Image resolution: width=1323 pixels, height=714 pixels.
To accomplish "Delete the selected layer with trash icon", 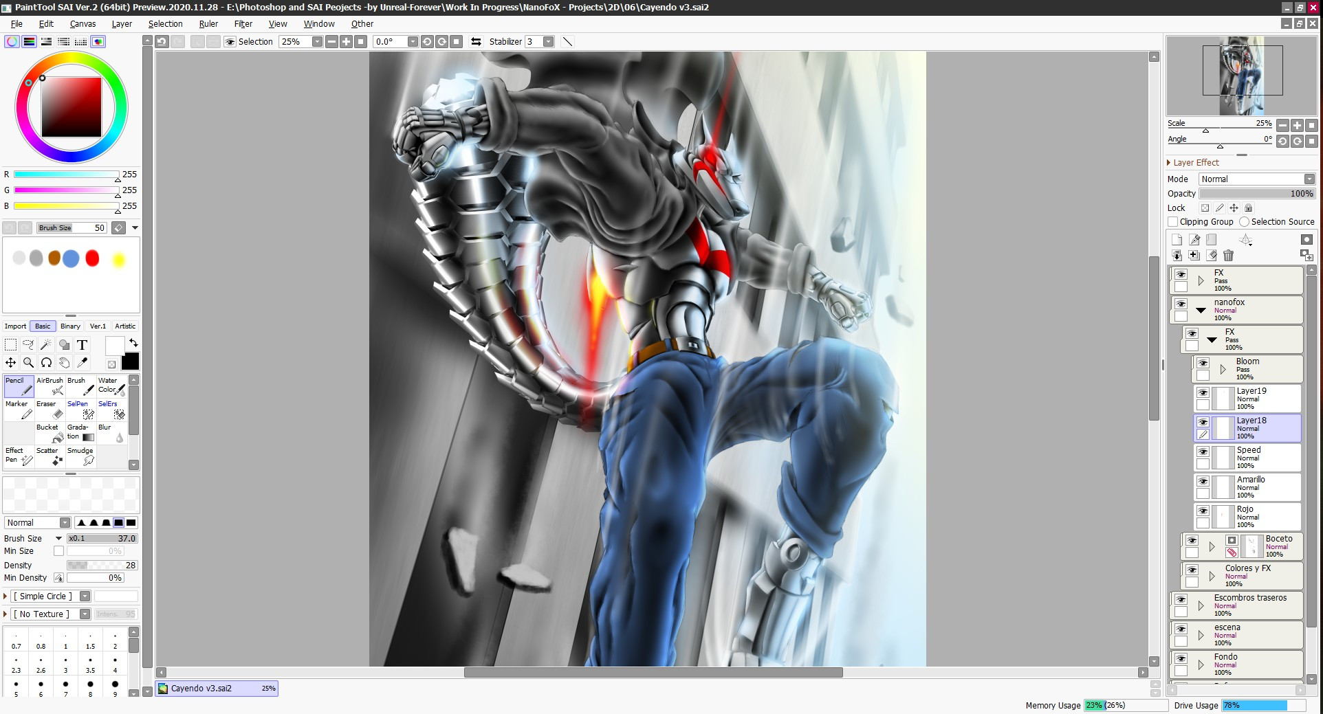I will pos(1228,256).
